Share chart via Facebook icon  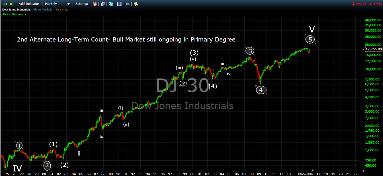[120, 4]
